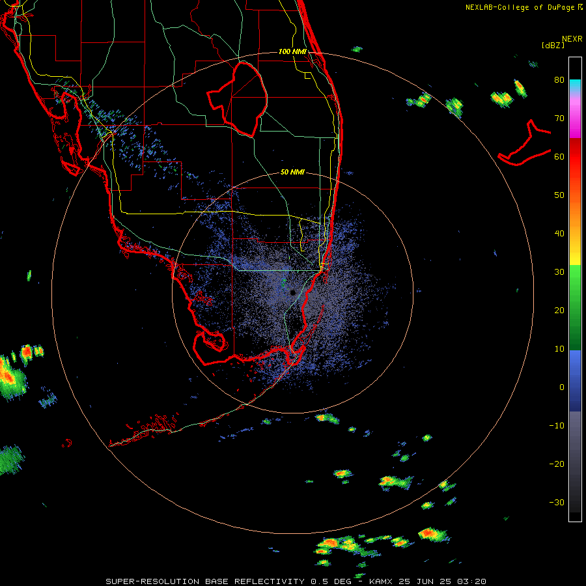The image size is (586, 586).
Task: Click the gray segment of the color bar
Action: [x=575, y=462]
